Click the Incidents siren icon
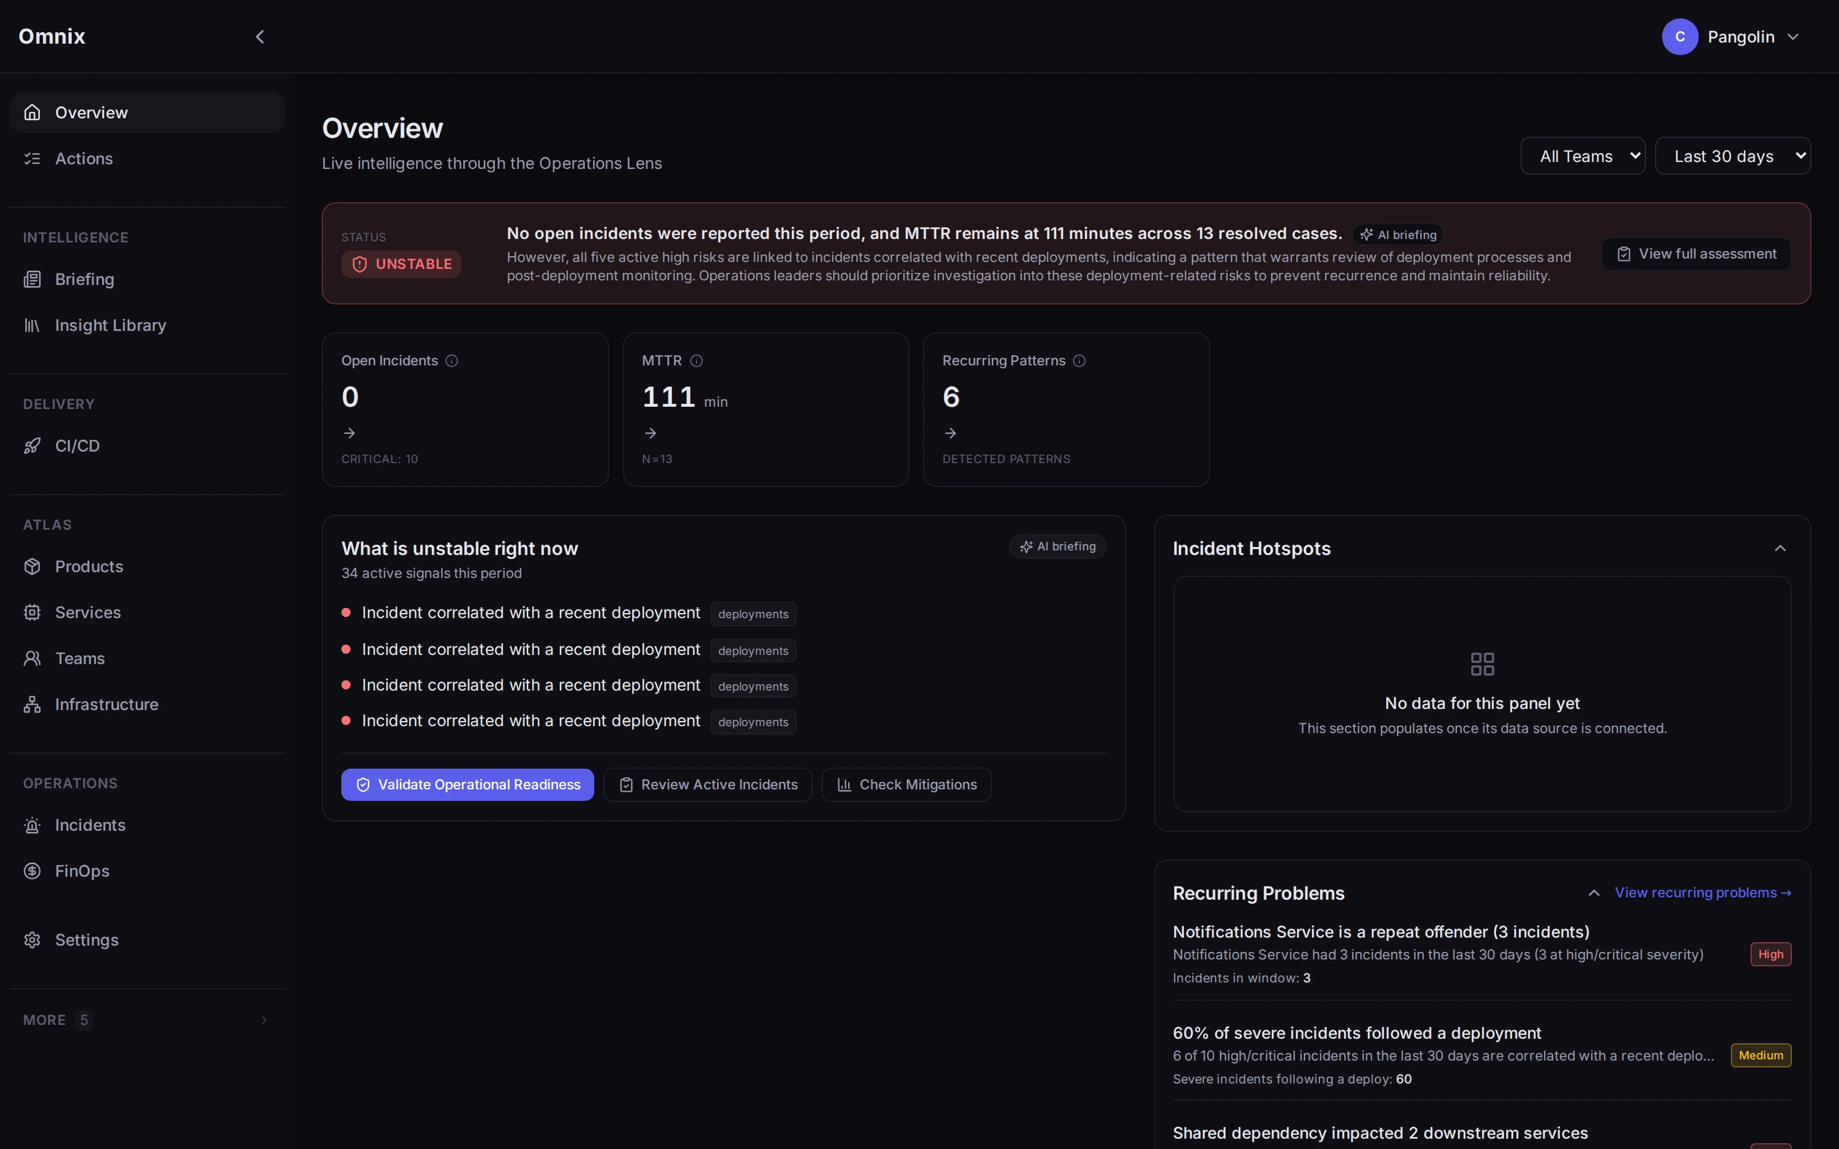The height and width of the screenshot is (1149, 1839). click(32, 826)
